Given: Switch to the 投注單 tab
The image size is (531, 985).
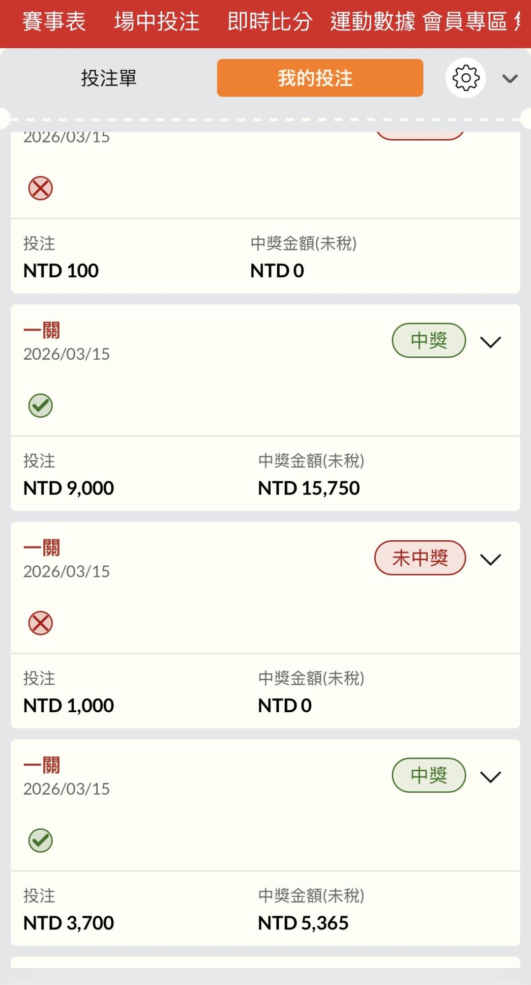Looking at the screenshot, I should [109, 78].
